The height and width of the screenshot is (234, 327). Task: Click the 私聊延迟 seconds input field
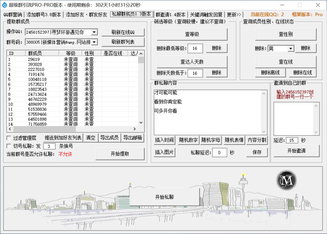[x=220, y=153]
